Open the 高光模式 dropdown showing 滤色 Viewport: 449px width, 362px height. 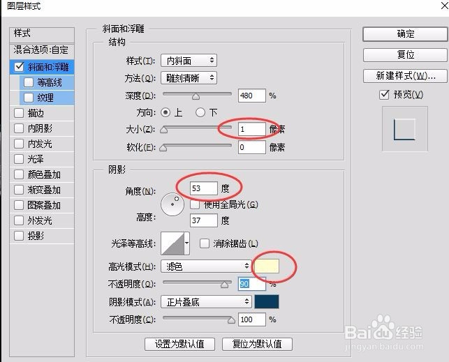(206, 266)
